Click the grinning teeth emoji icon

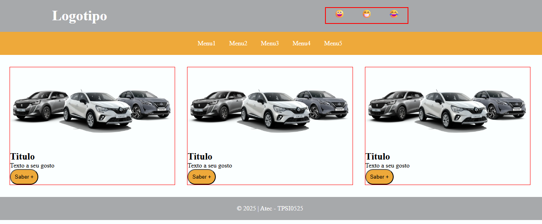click(x=367, y=14)
